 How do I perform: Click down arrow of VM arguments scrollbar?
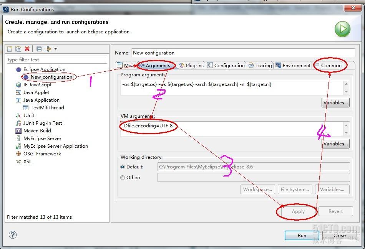346,133
